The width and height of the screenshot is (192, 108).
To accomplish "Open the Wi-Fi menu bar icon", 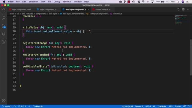I will point(143,2).
